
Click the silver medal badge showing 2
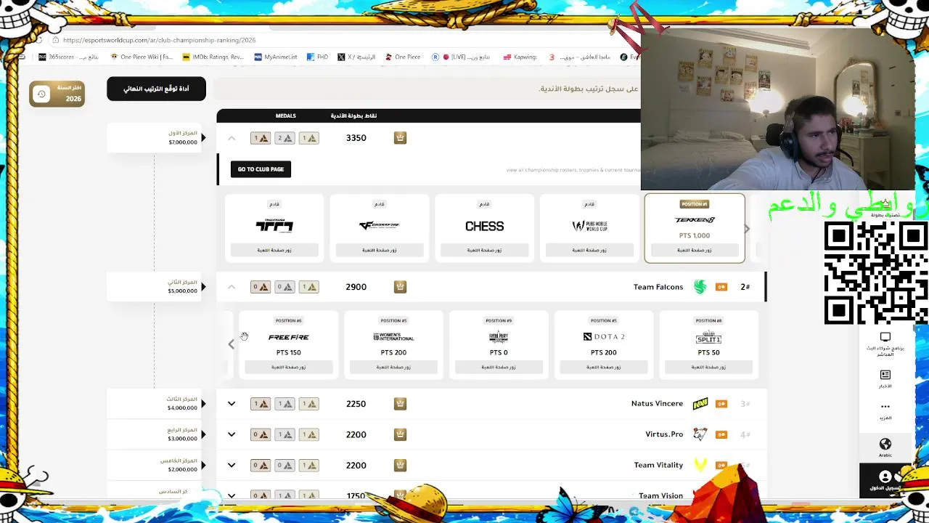285,138
